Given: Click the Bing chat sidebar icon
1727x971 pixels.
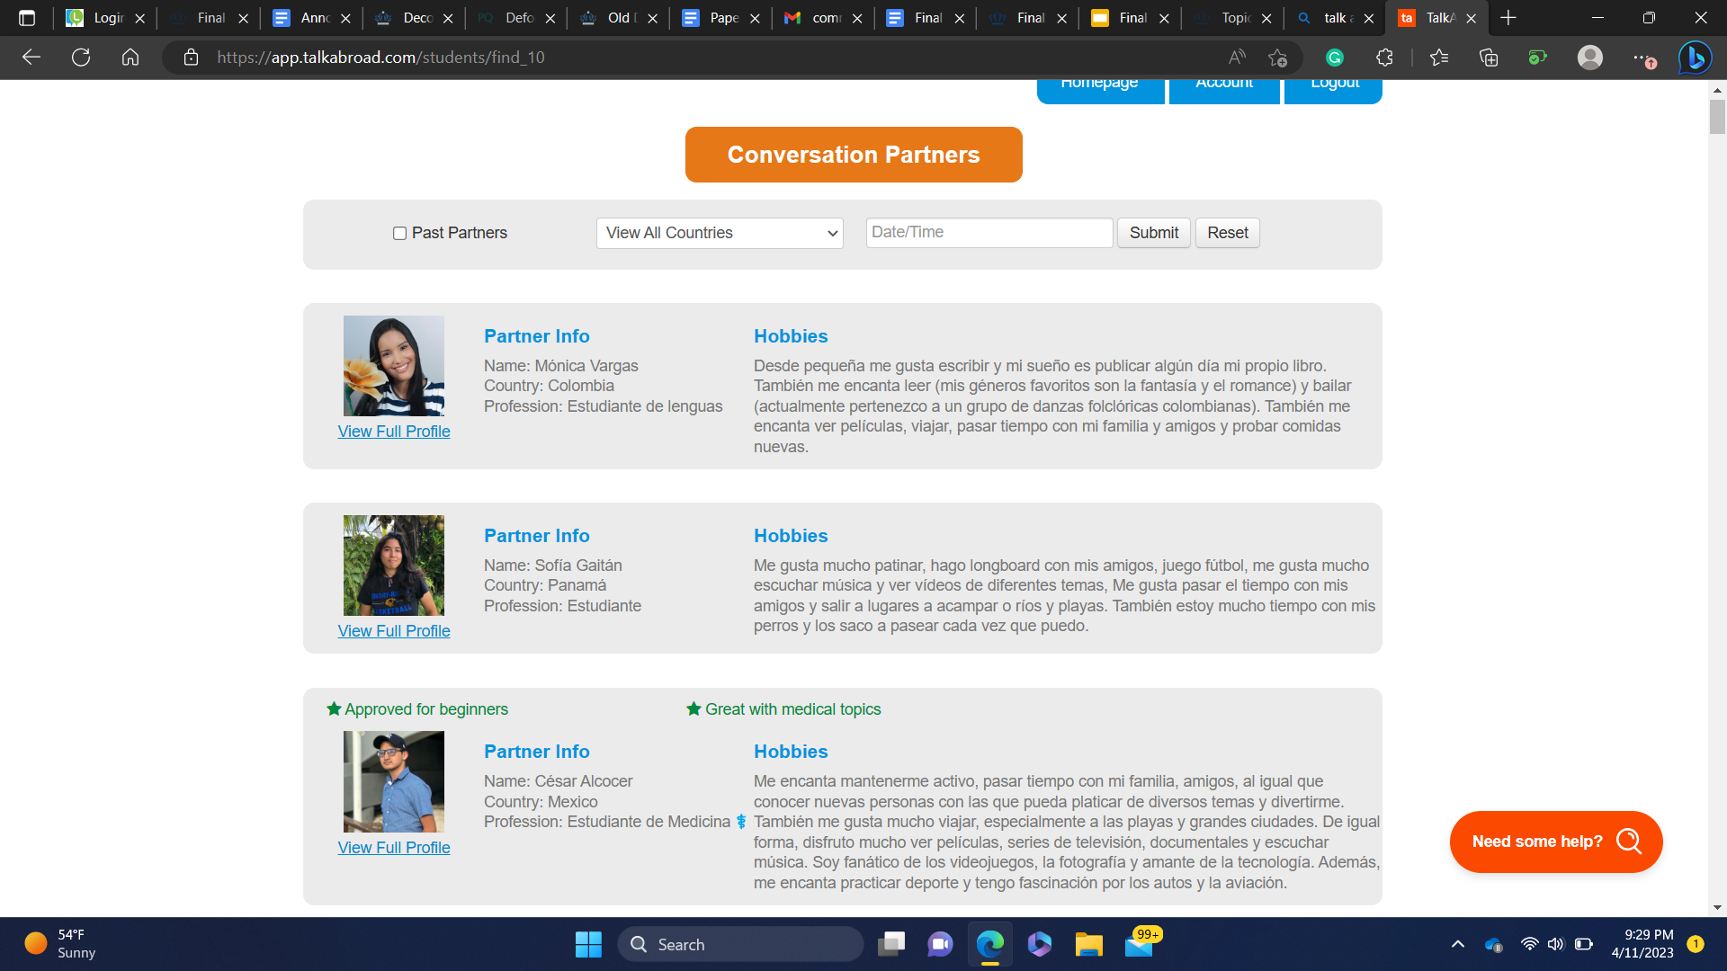Looking at the screenshot, I should pyautogui.click(x=1695, y=58).
